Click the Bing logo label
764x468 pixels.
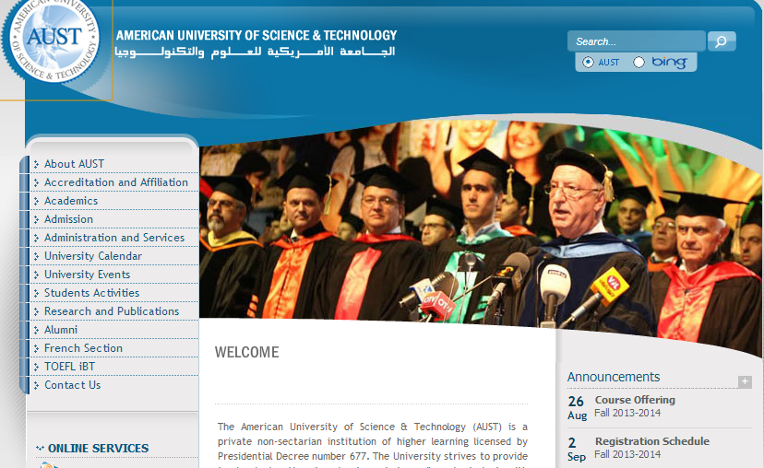(670, 63)
